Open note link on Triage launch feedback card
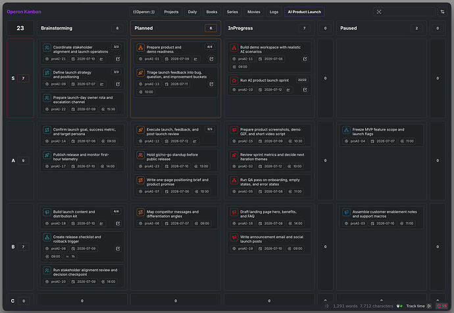 211,84
